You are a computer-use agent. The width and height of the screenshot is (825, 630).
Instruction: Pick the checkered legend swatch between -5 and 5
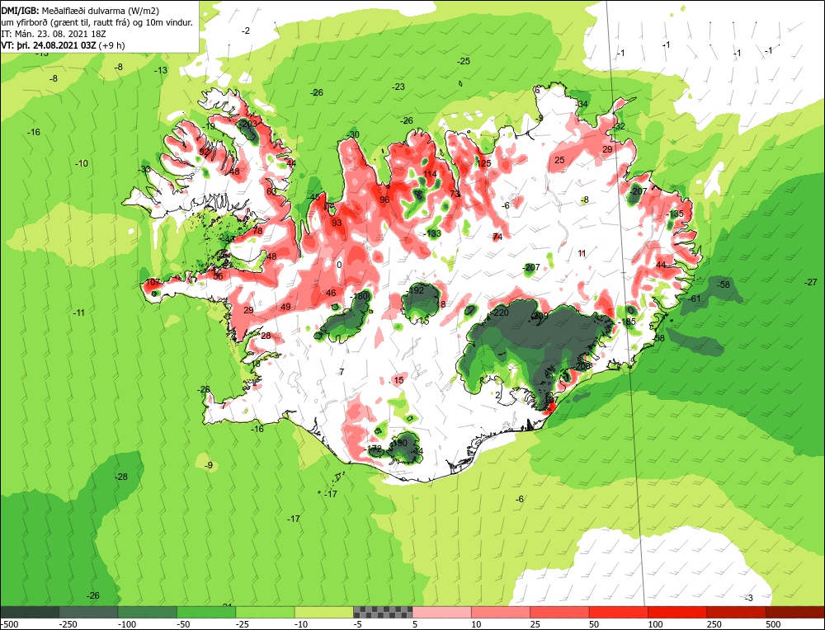pos(383,612)
